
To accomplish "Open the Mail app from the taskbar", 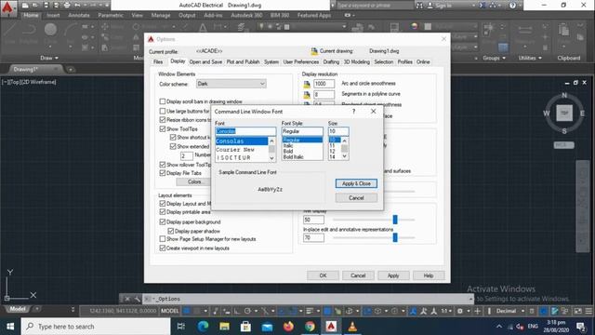I will tap(267, 327).
